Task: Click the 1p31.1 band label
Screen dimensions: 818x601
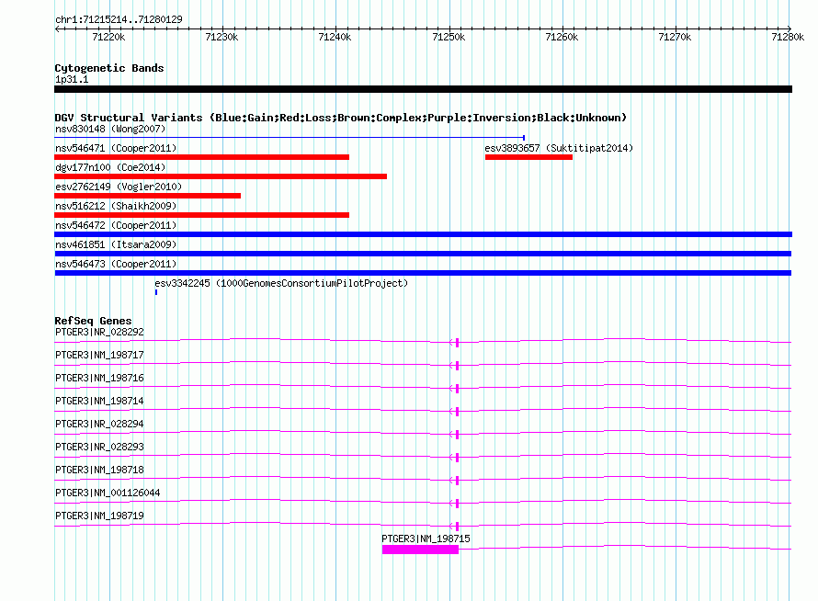Action: point(72,79)
